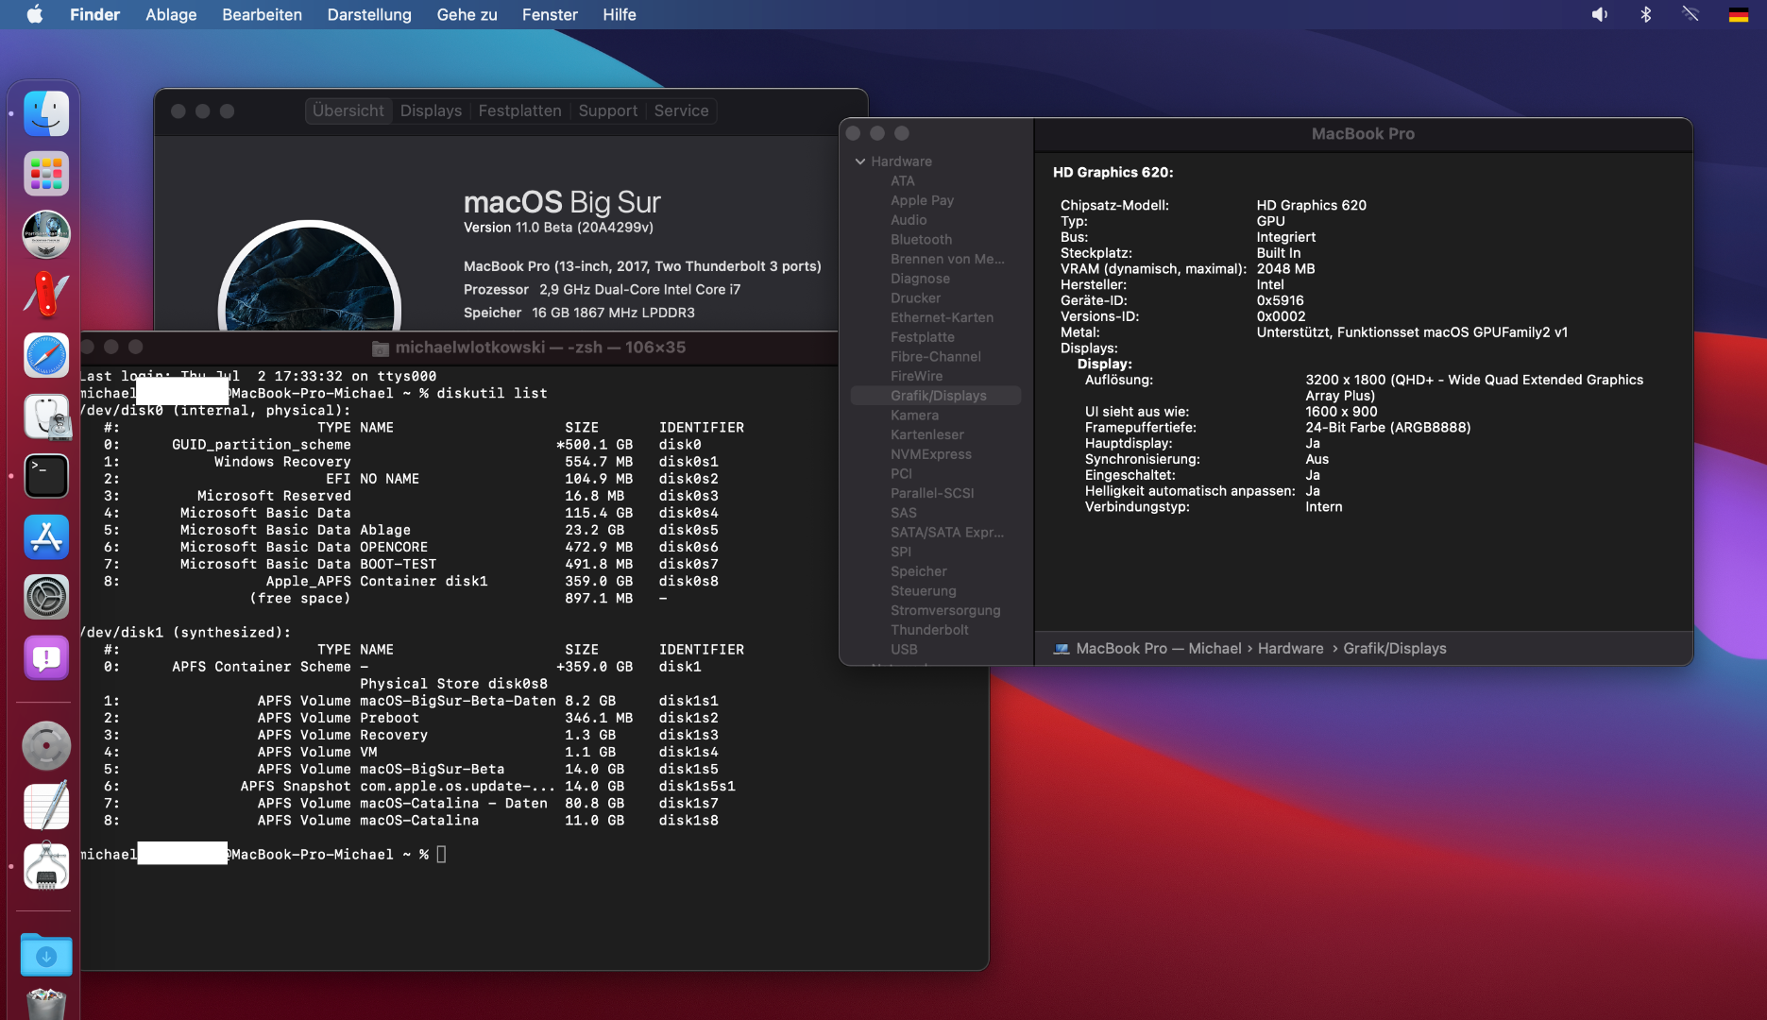
Task: Open the Terminal dock icon
Action: (x=46, y=476)
